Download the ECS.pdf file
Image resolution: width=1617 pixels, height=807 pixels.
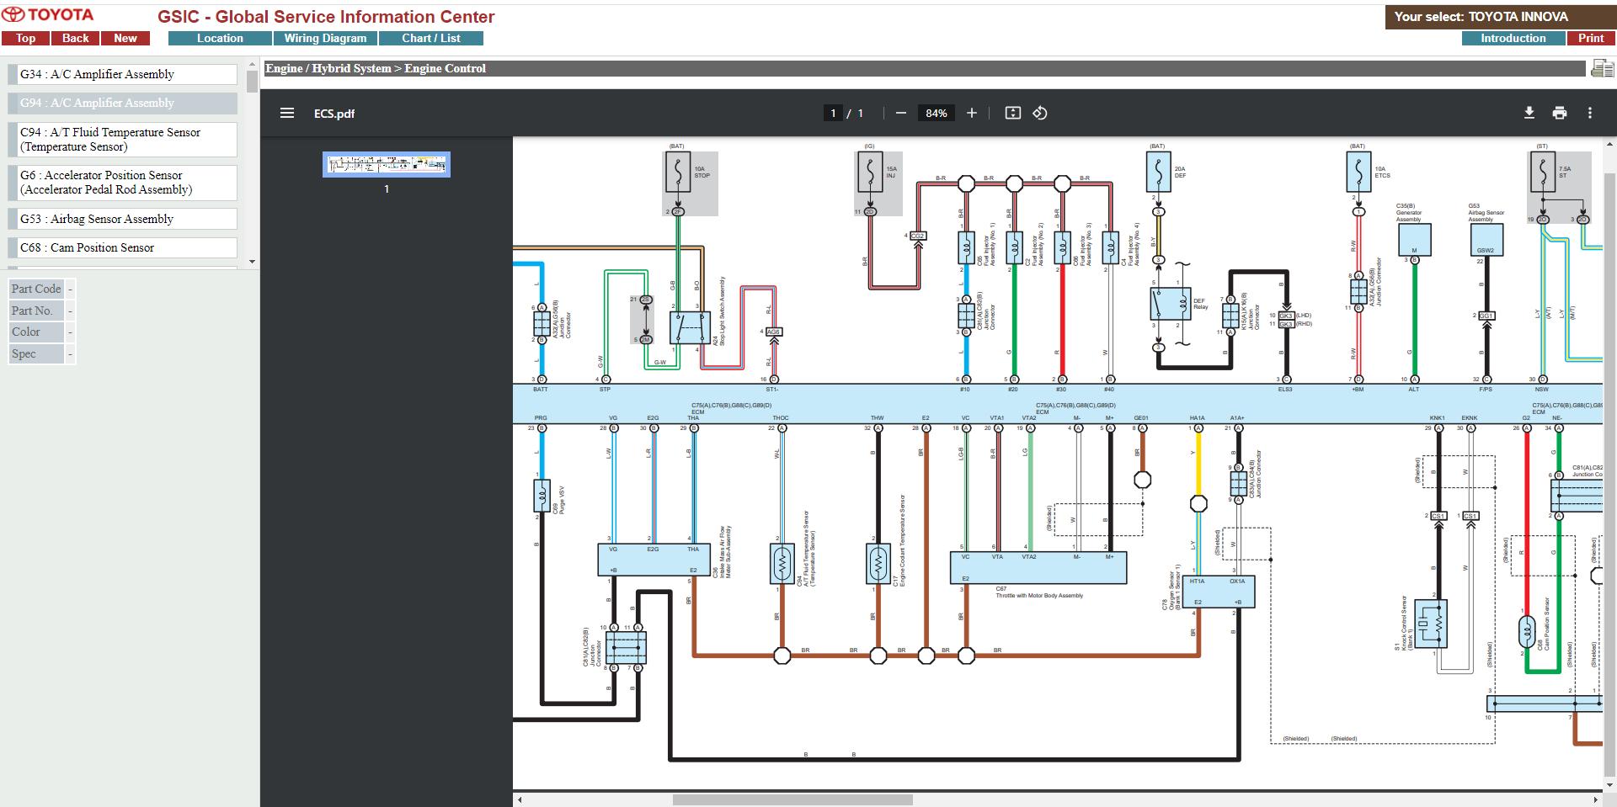pyautogui.click(x=1529, y=113)
